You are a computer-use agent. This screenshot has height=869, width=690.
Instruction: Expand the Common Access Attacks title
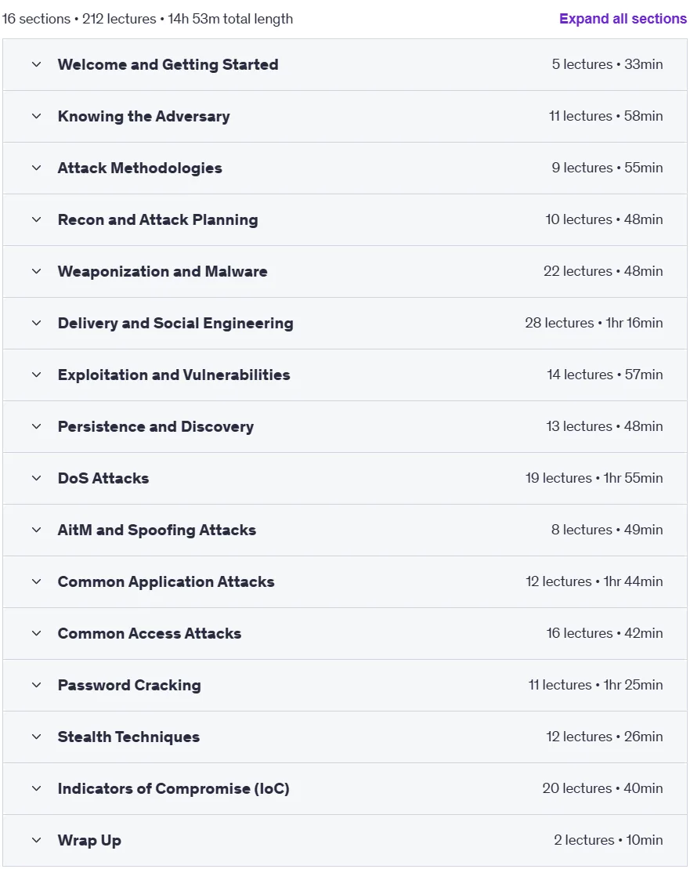(150, 633)
